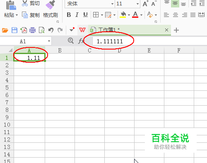This screenshot has width=207, height=163.
Task: Click the draw border table icon
Action: pos(108,15)
